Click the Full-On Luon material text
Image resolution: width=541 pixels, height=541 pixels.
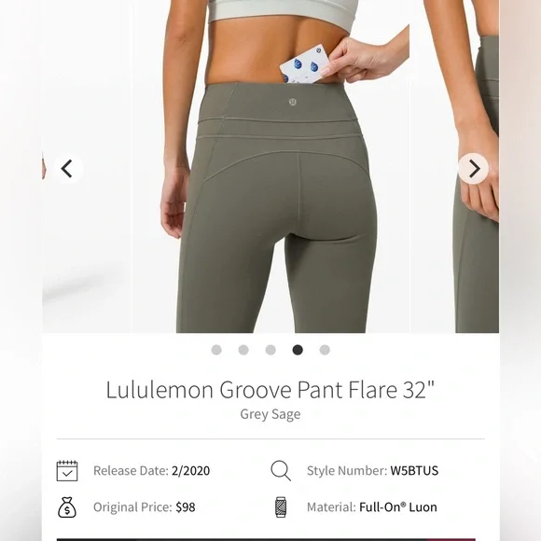coord(397,506)
